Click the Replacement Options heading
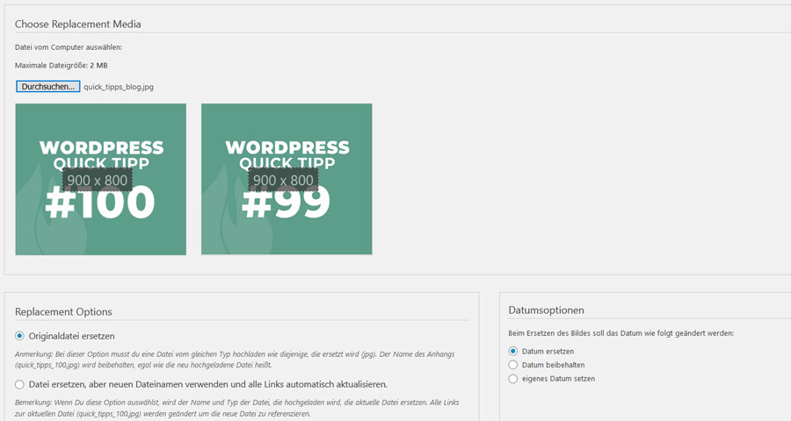This screenshot has width=791, height=421. coord(63,311)
